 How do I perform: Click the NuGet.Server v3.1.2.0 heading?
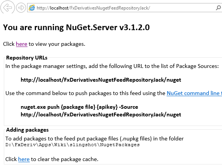(76, 27)
